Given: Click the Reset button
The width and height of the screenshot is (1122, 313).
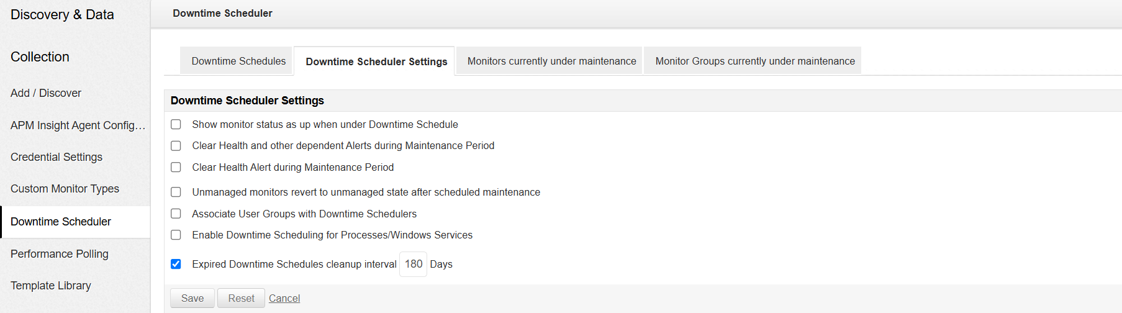Looking at the screenshot, I should tap(241, 298).
